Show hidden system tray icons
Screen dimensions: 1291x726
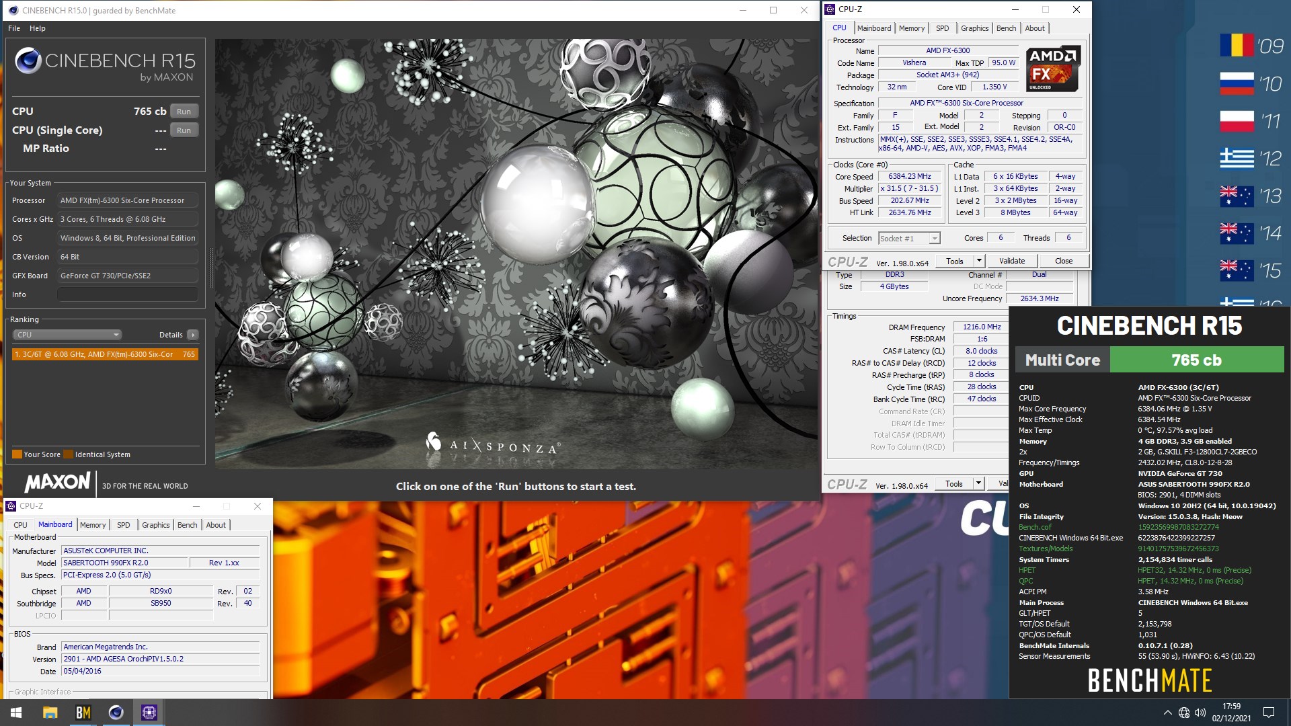tap(1167, 713)
